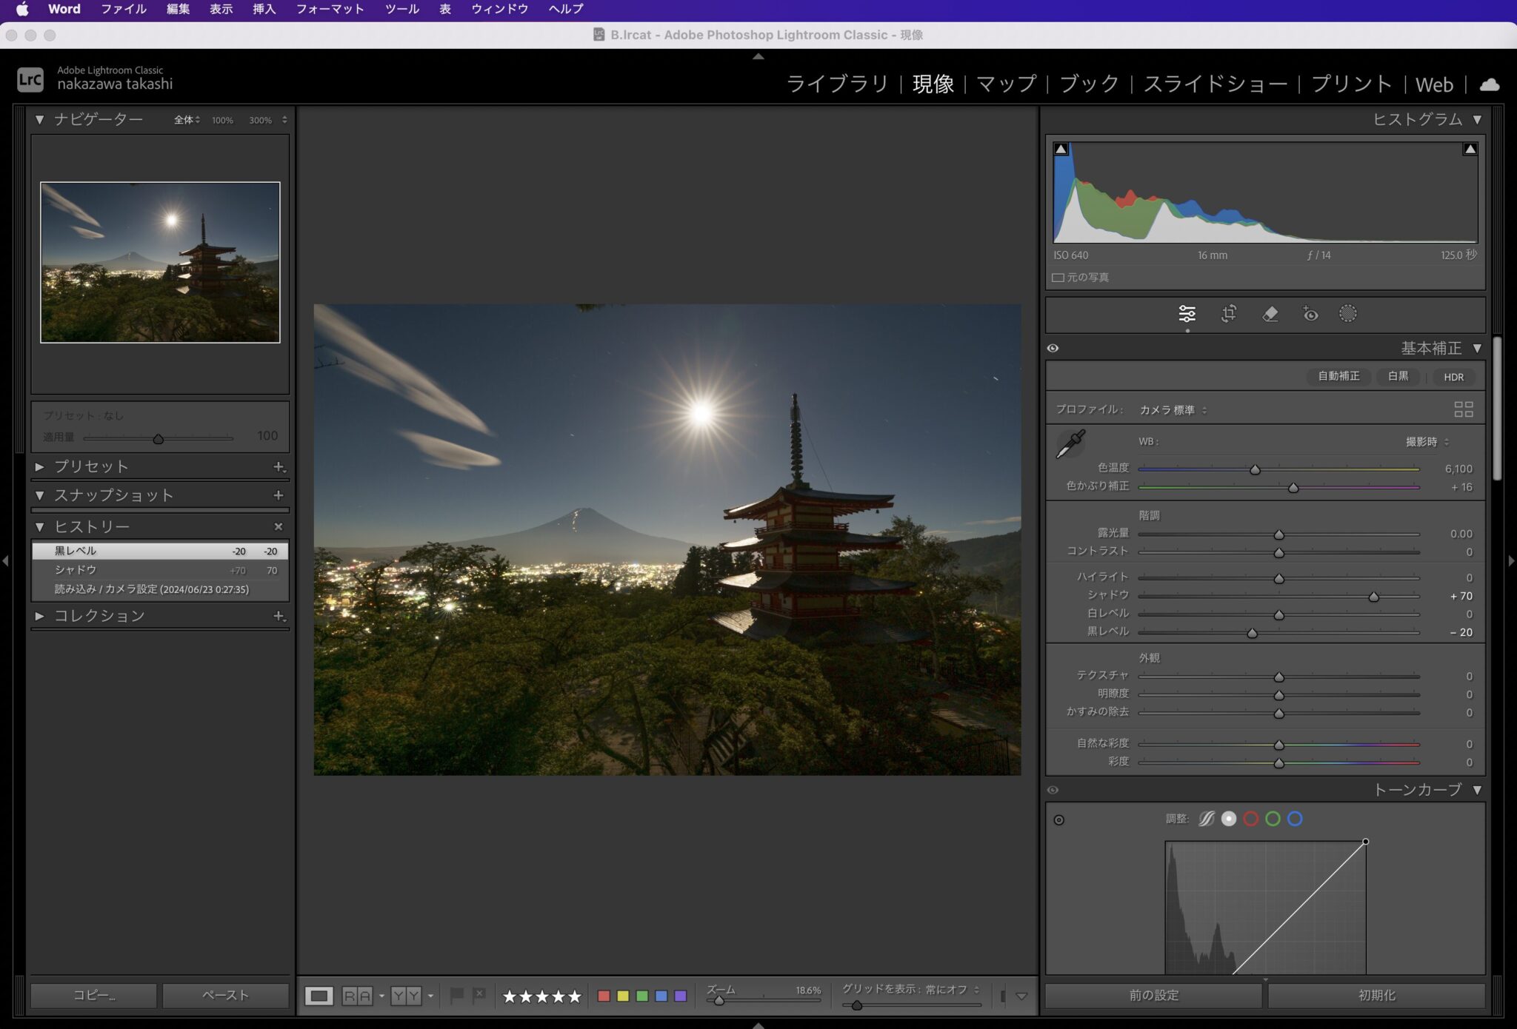Open the Masking tool circle icon
Image resolution: width=1517 pixels, height=1029 pixels.
pos(1347,314)
